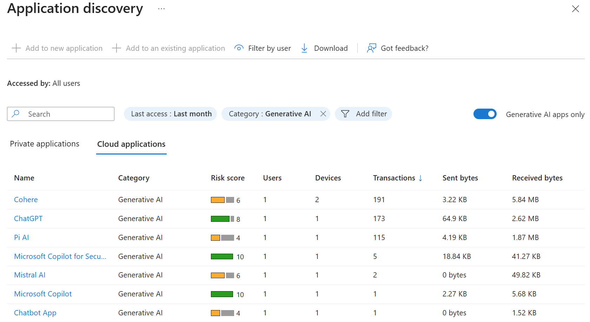Click ChatGPT's received bytes 2.62 MB
Image resolution: width=590 pixels, height=322 pixels.
pos(525,219)
